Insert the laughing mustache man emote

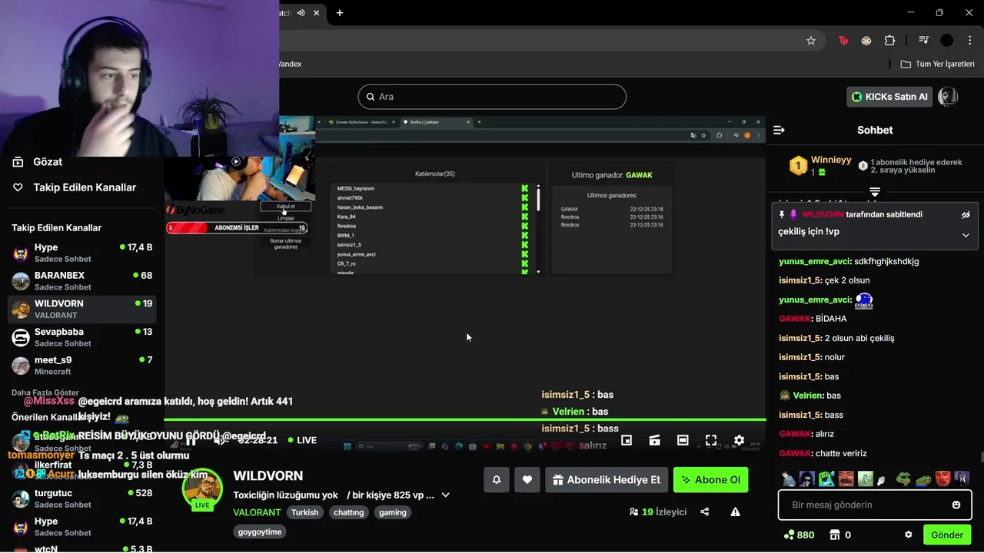tap(846, 479)
